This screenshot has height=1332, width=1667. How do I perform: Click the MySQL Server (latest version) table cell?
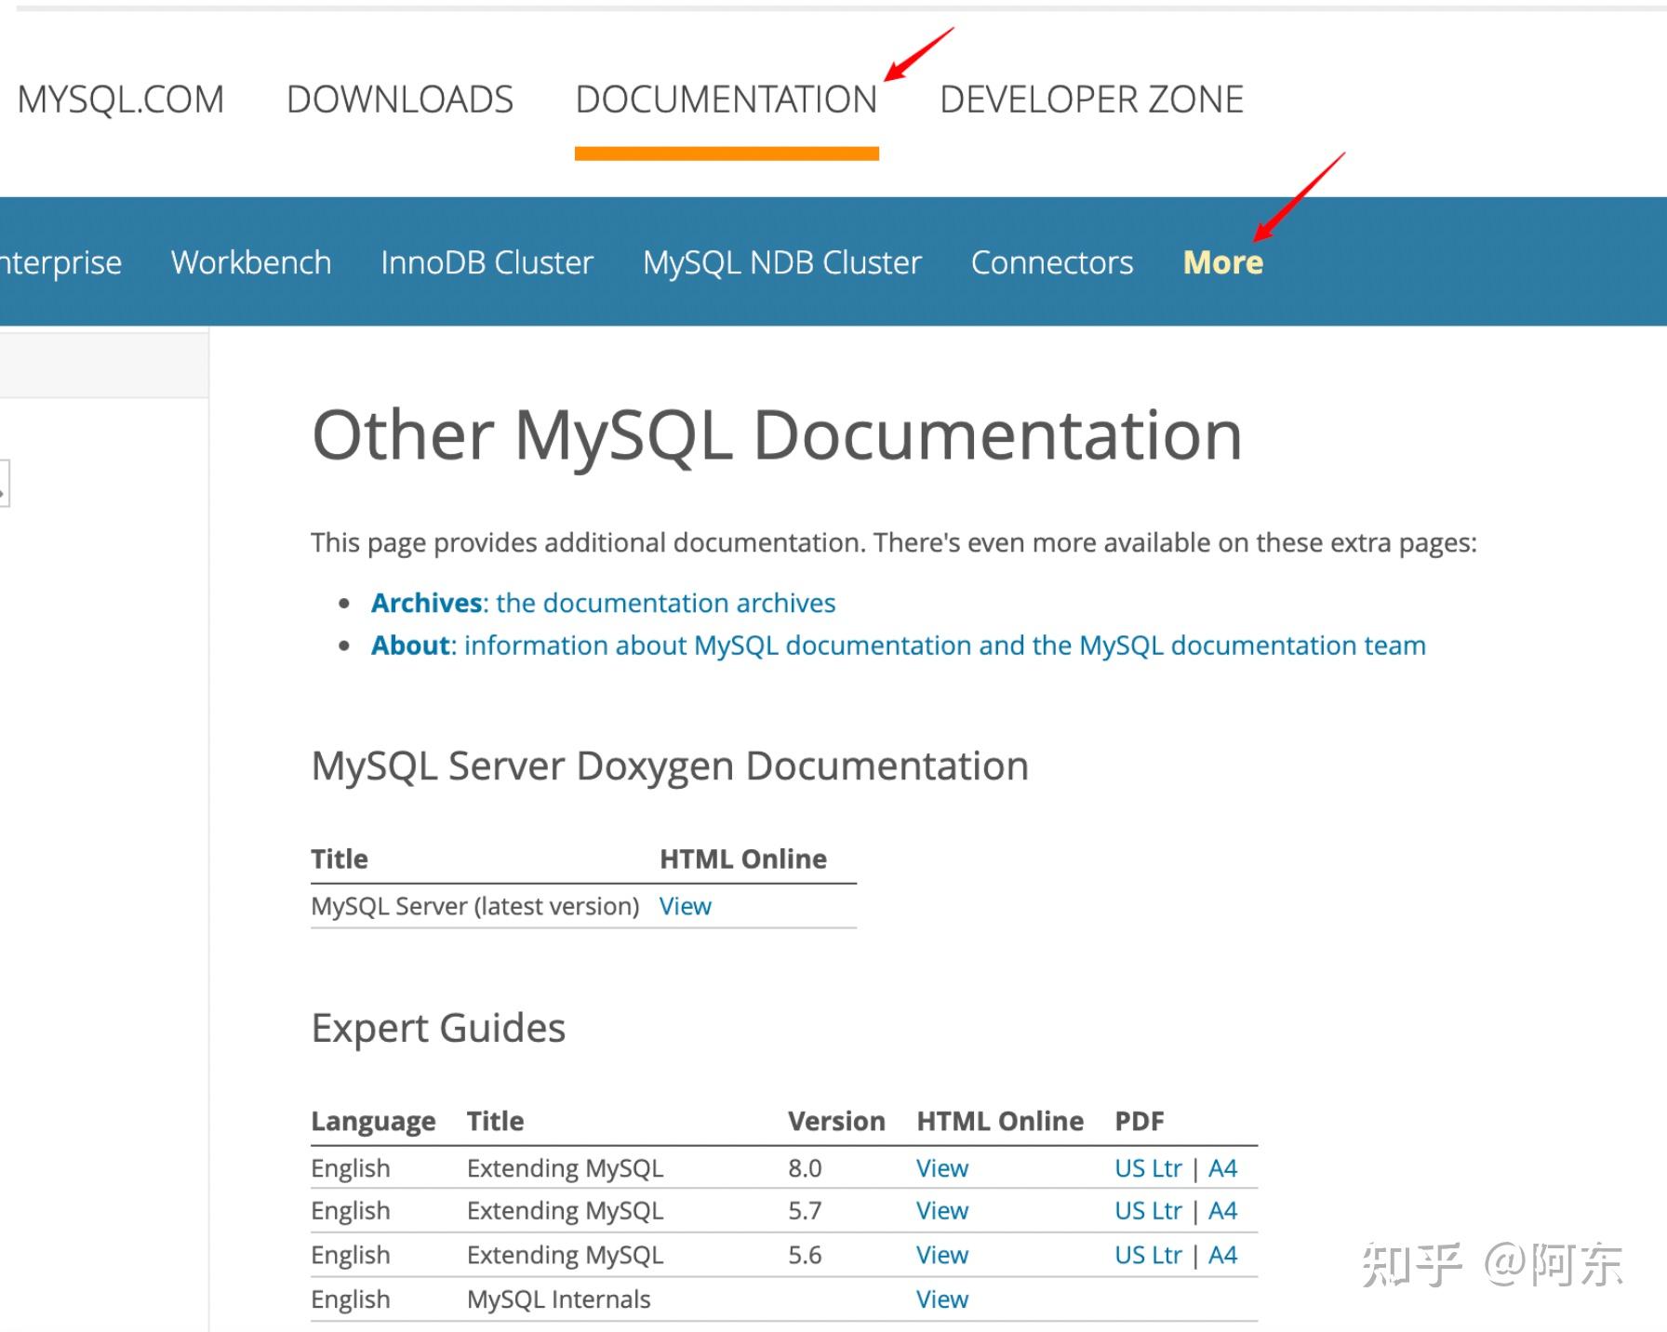[x=475, y=906]
